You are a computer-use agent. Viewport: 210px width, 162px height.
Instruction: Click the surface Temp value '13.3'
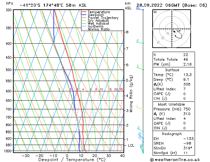[x=188, y=75]
